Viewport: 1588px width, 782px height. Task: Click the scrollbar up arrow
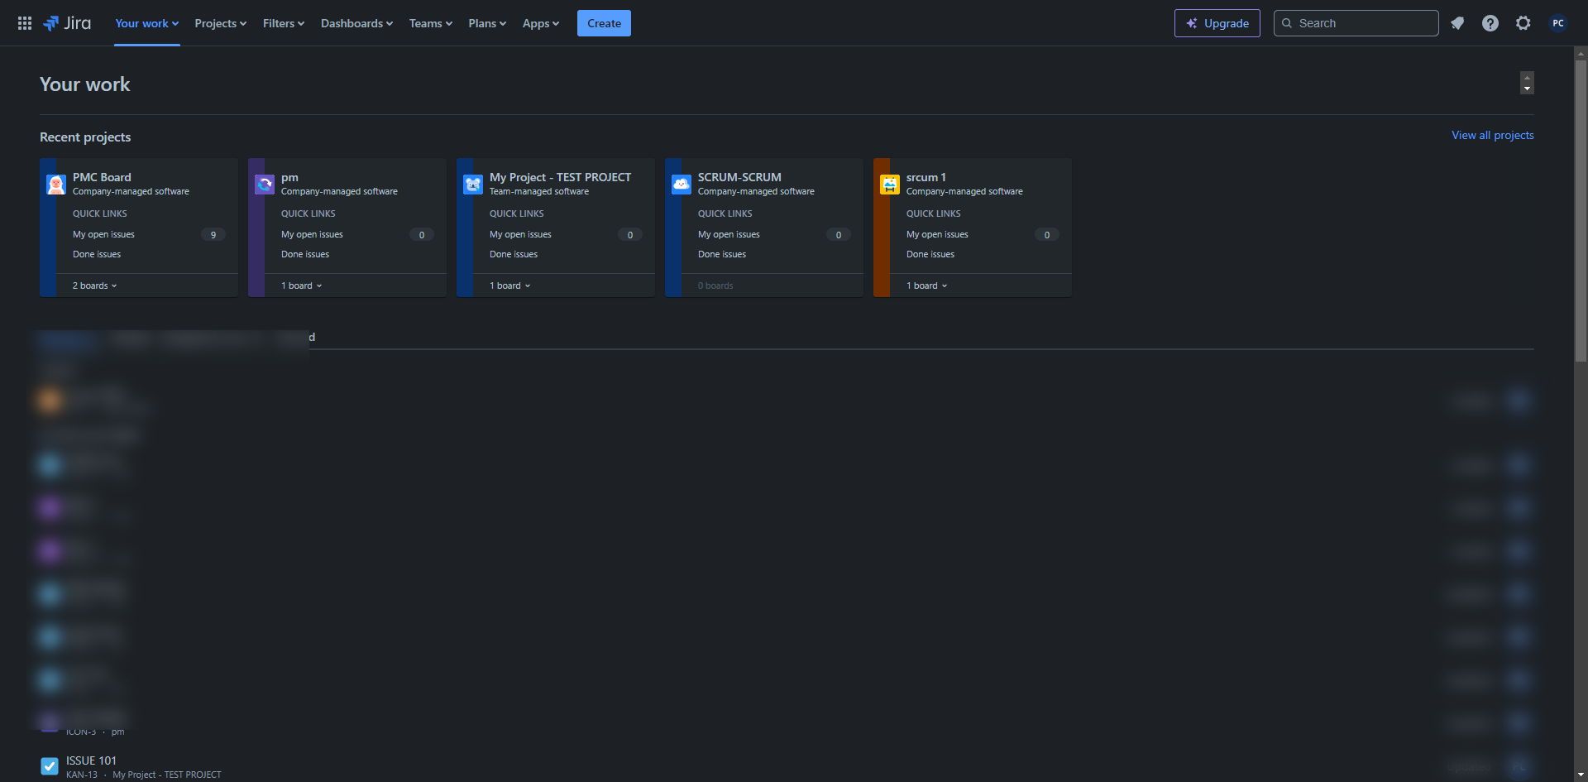(x=1581, y=53)
